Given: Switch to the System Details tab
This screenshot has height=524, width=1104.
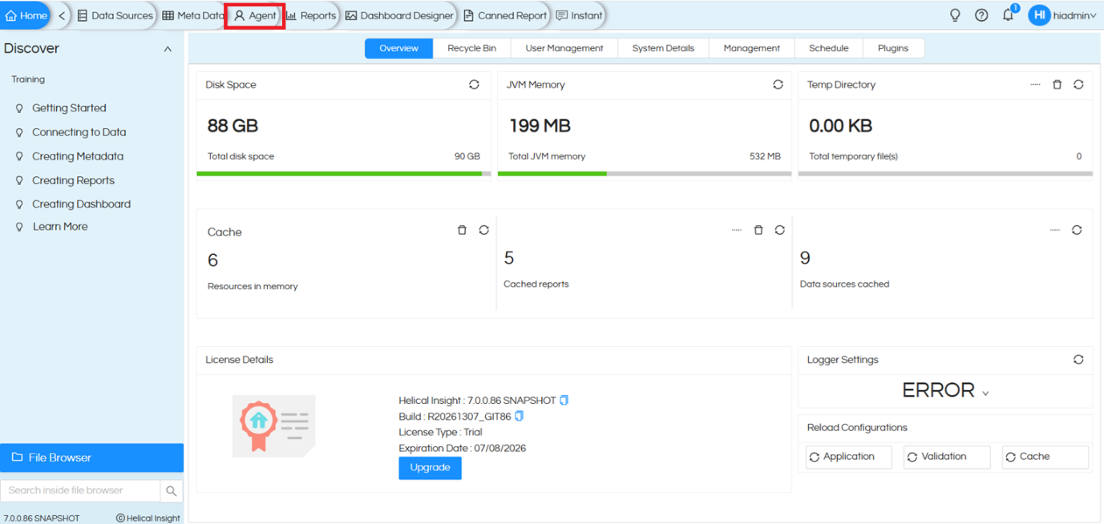Looking at the screenshot, I should tap(663, 48).
